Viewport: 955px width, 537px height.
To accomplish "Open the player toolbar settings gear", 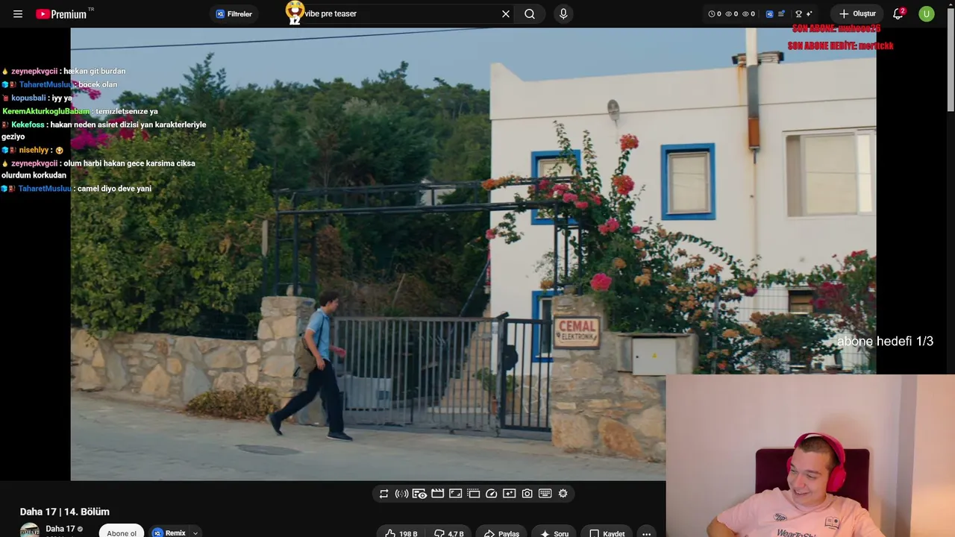I will (563, 494).
